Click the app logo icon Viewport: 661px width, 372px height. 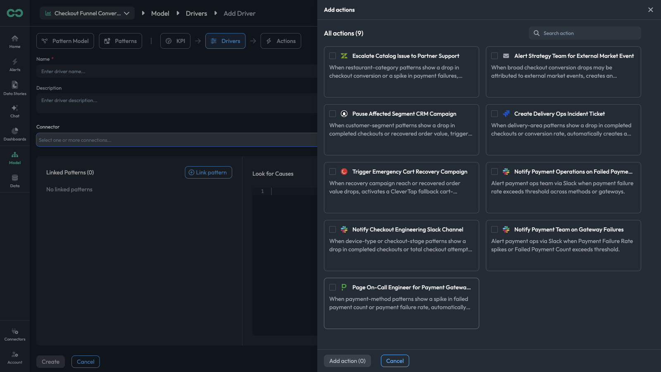coord(15,13)
